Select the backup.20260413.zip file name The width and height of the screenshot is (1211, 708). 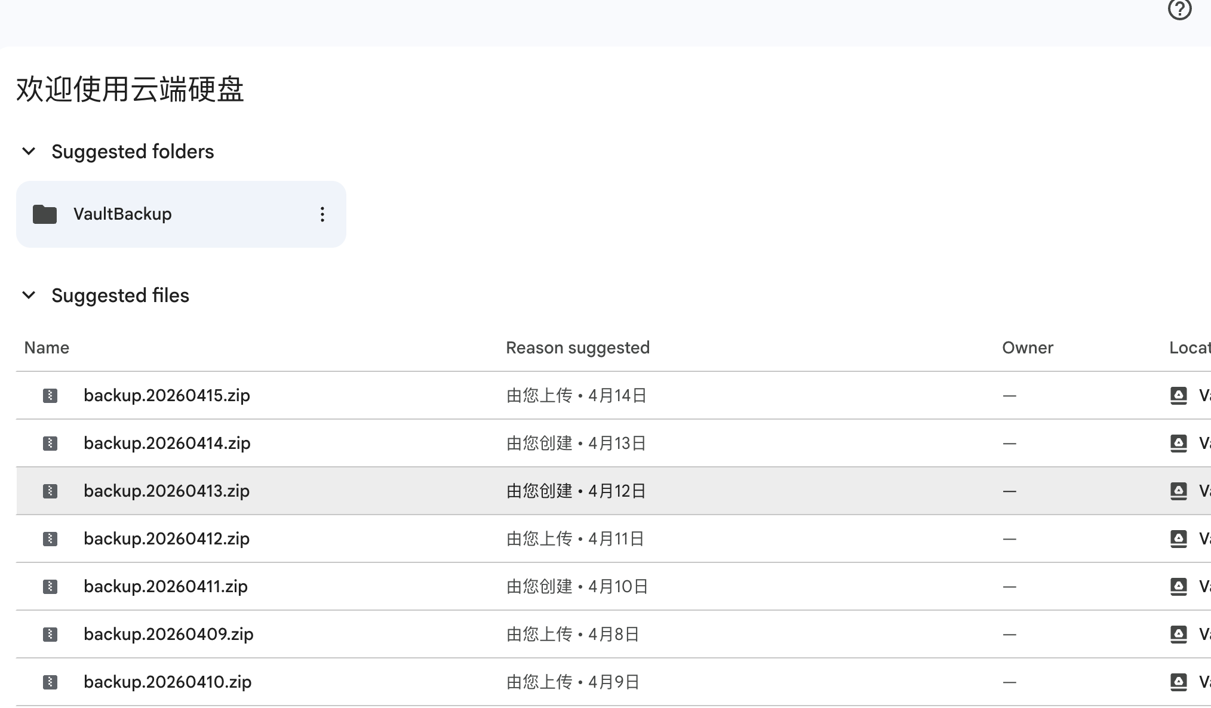pos(167,491)
